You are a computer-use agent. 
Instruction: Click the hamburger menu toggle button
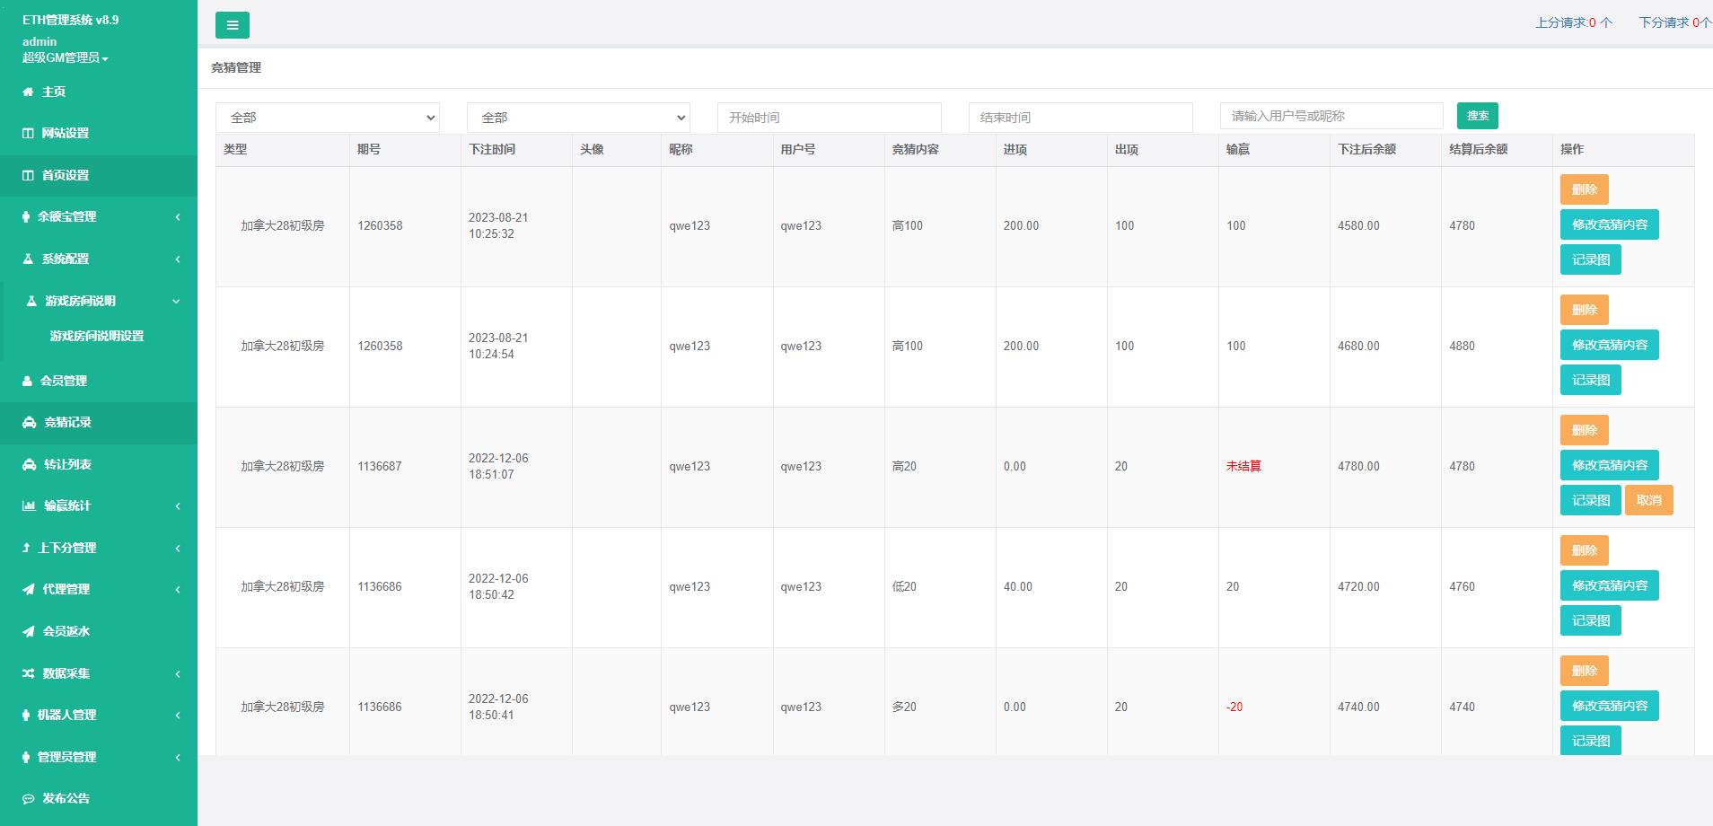pos(232,25)
